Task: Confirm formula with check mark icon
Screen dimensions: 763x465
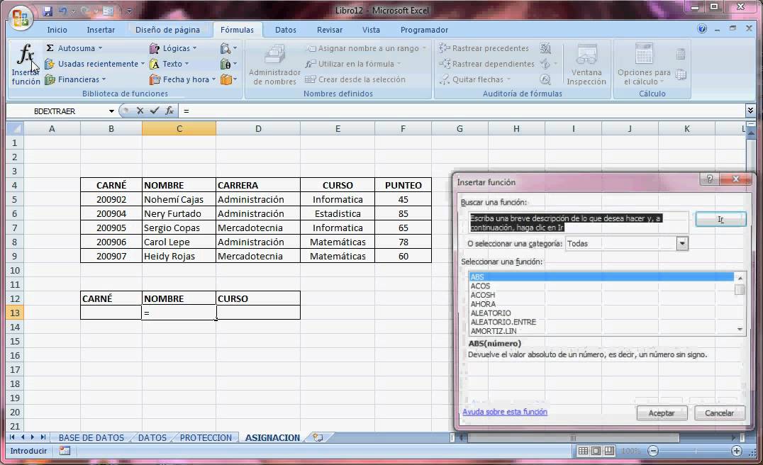Action: coord(155,111)
